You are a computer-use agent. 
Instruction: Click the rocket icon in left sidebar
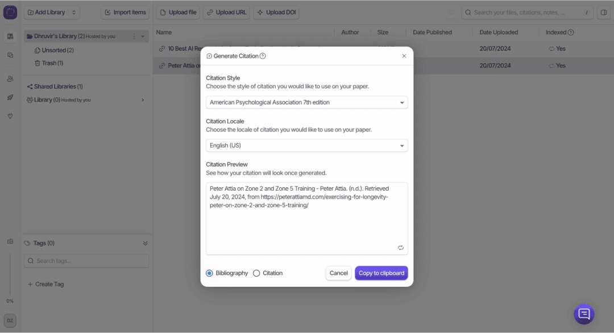pos(10,97)
